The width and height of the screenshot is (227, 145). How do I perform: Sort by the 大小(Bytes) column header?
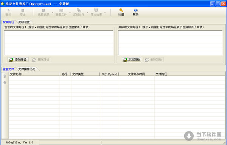(x=109, y=74)
